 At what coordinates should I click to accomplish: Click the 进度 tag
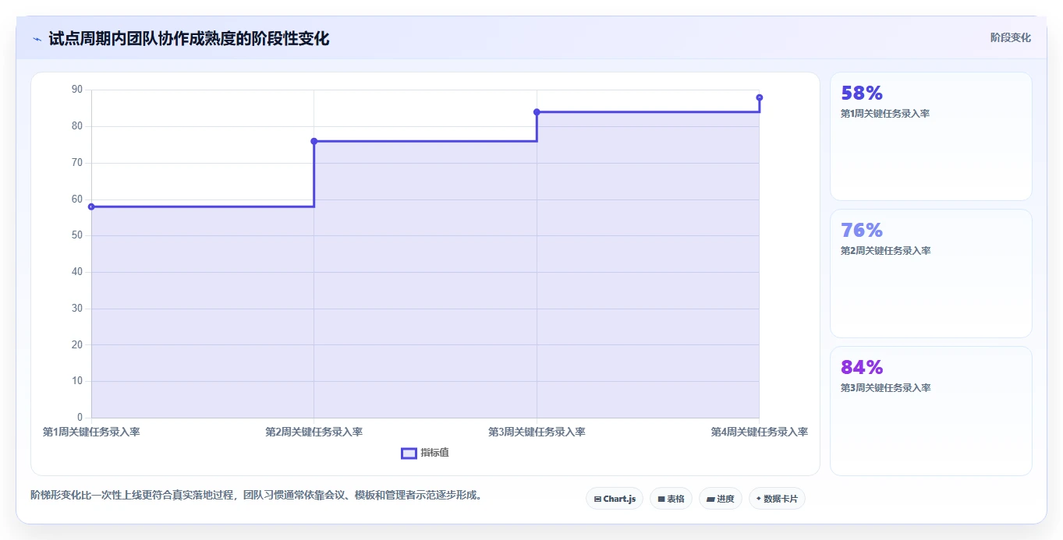[x=721, y=499]
